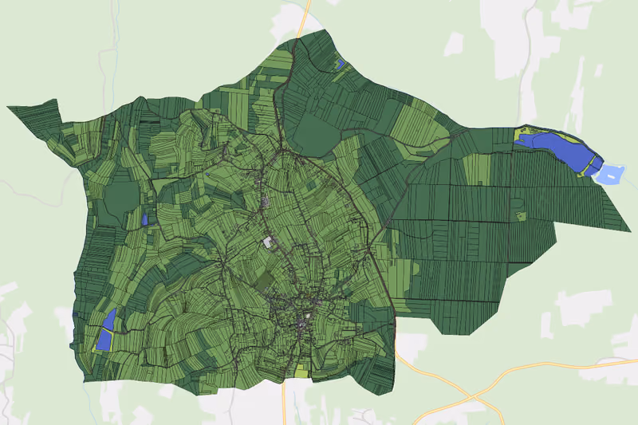This screenshot has width=638, height=425.
Task: Click the lower blue rectangular pond in the southwest
Action: (104, 340)
